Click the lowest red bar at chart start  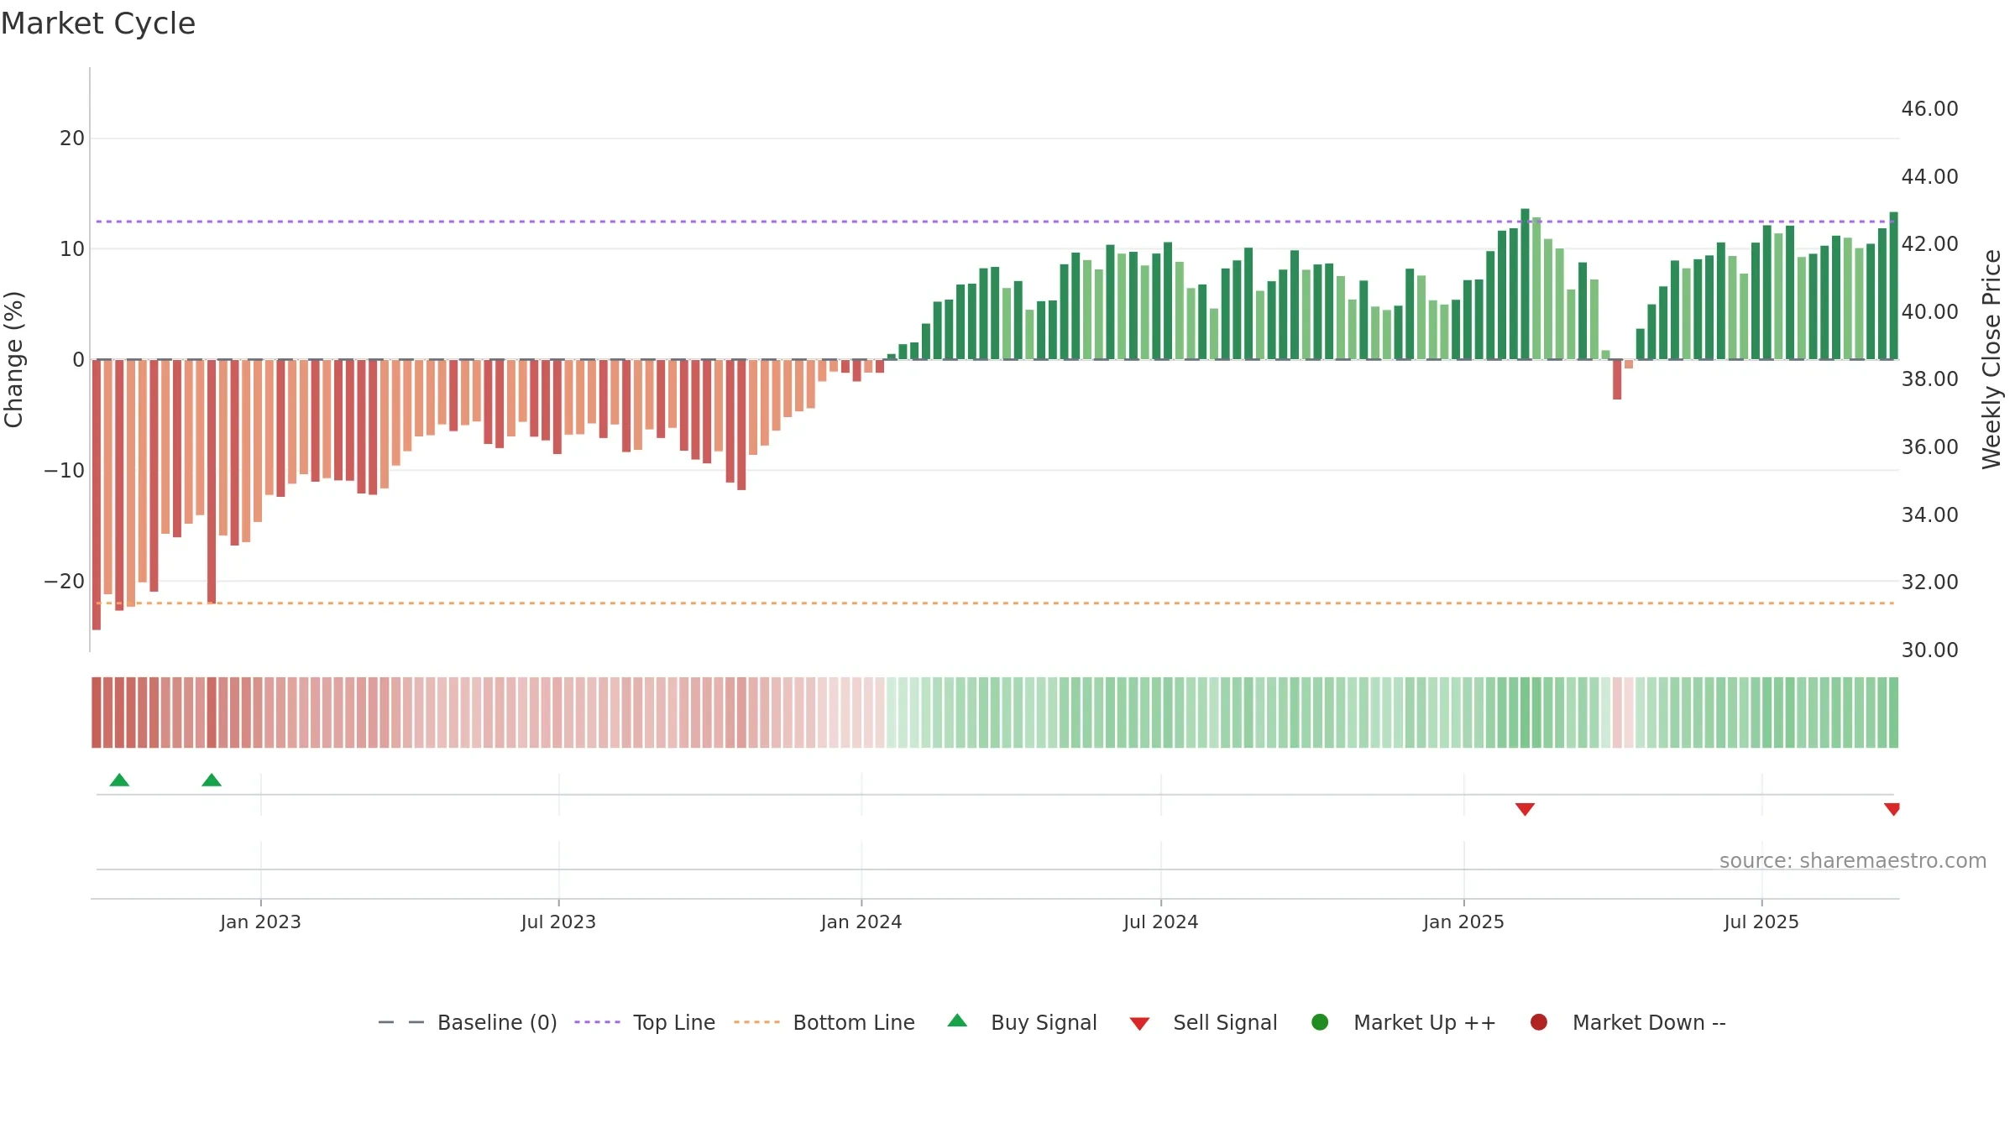pos(97,494)
